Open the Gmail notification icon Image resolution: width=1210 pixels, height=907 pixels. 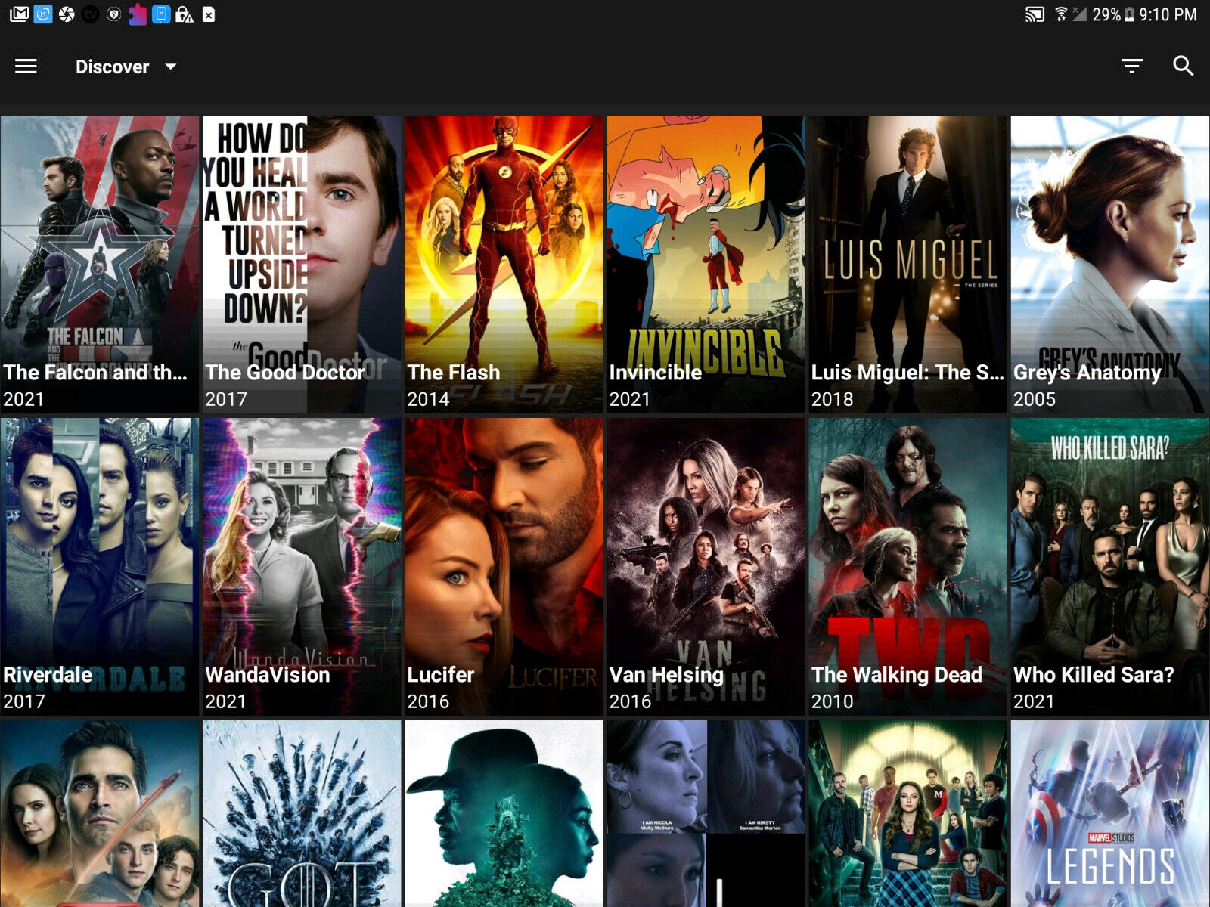point(20,14)
